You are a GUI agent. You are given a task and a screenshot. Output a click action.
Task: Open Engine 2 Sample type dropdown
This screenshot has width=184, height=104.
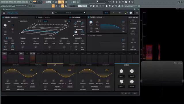(x=47, y=17)
